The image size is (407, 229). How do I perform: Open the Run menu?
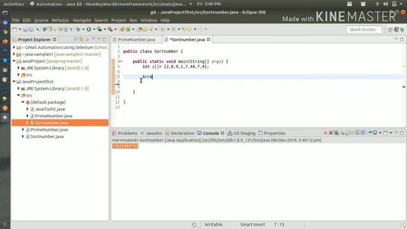[133, 20]
